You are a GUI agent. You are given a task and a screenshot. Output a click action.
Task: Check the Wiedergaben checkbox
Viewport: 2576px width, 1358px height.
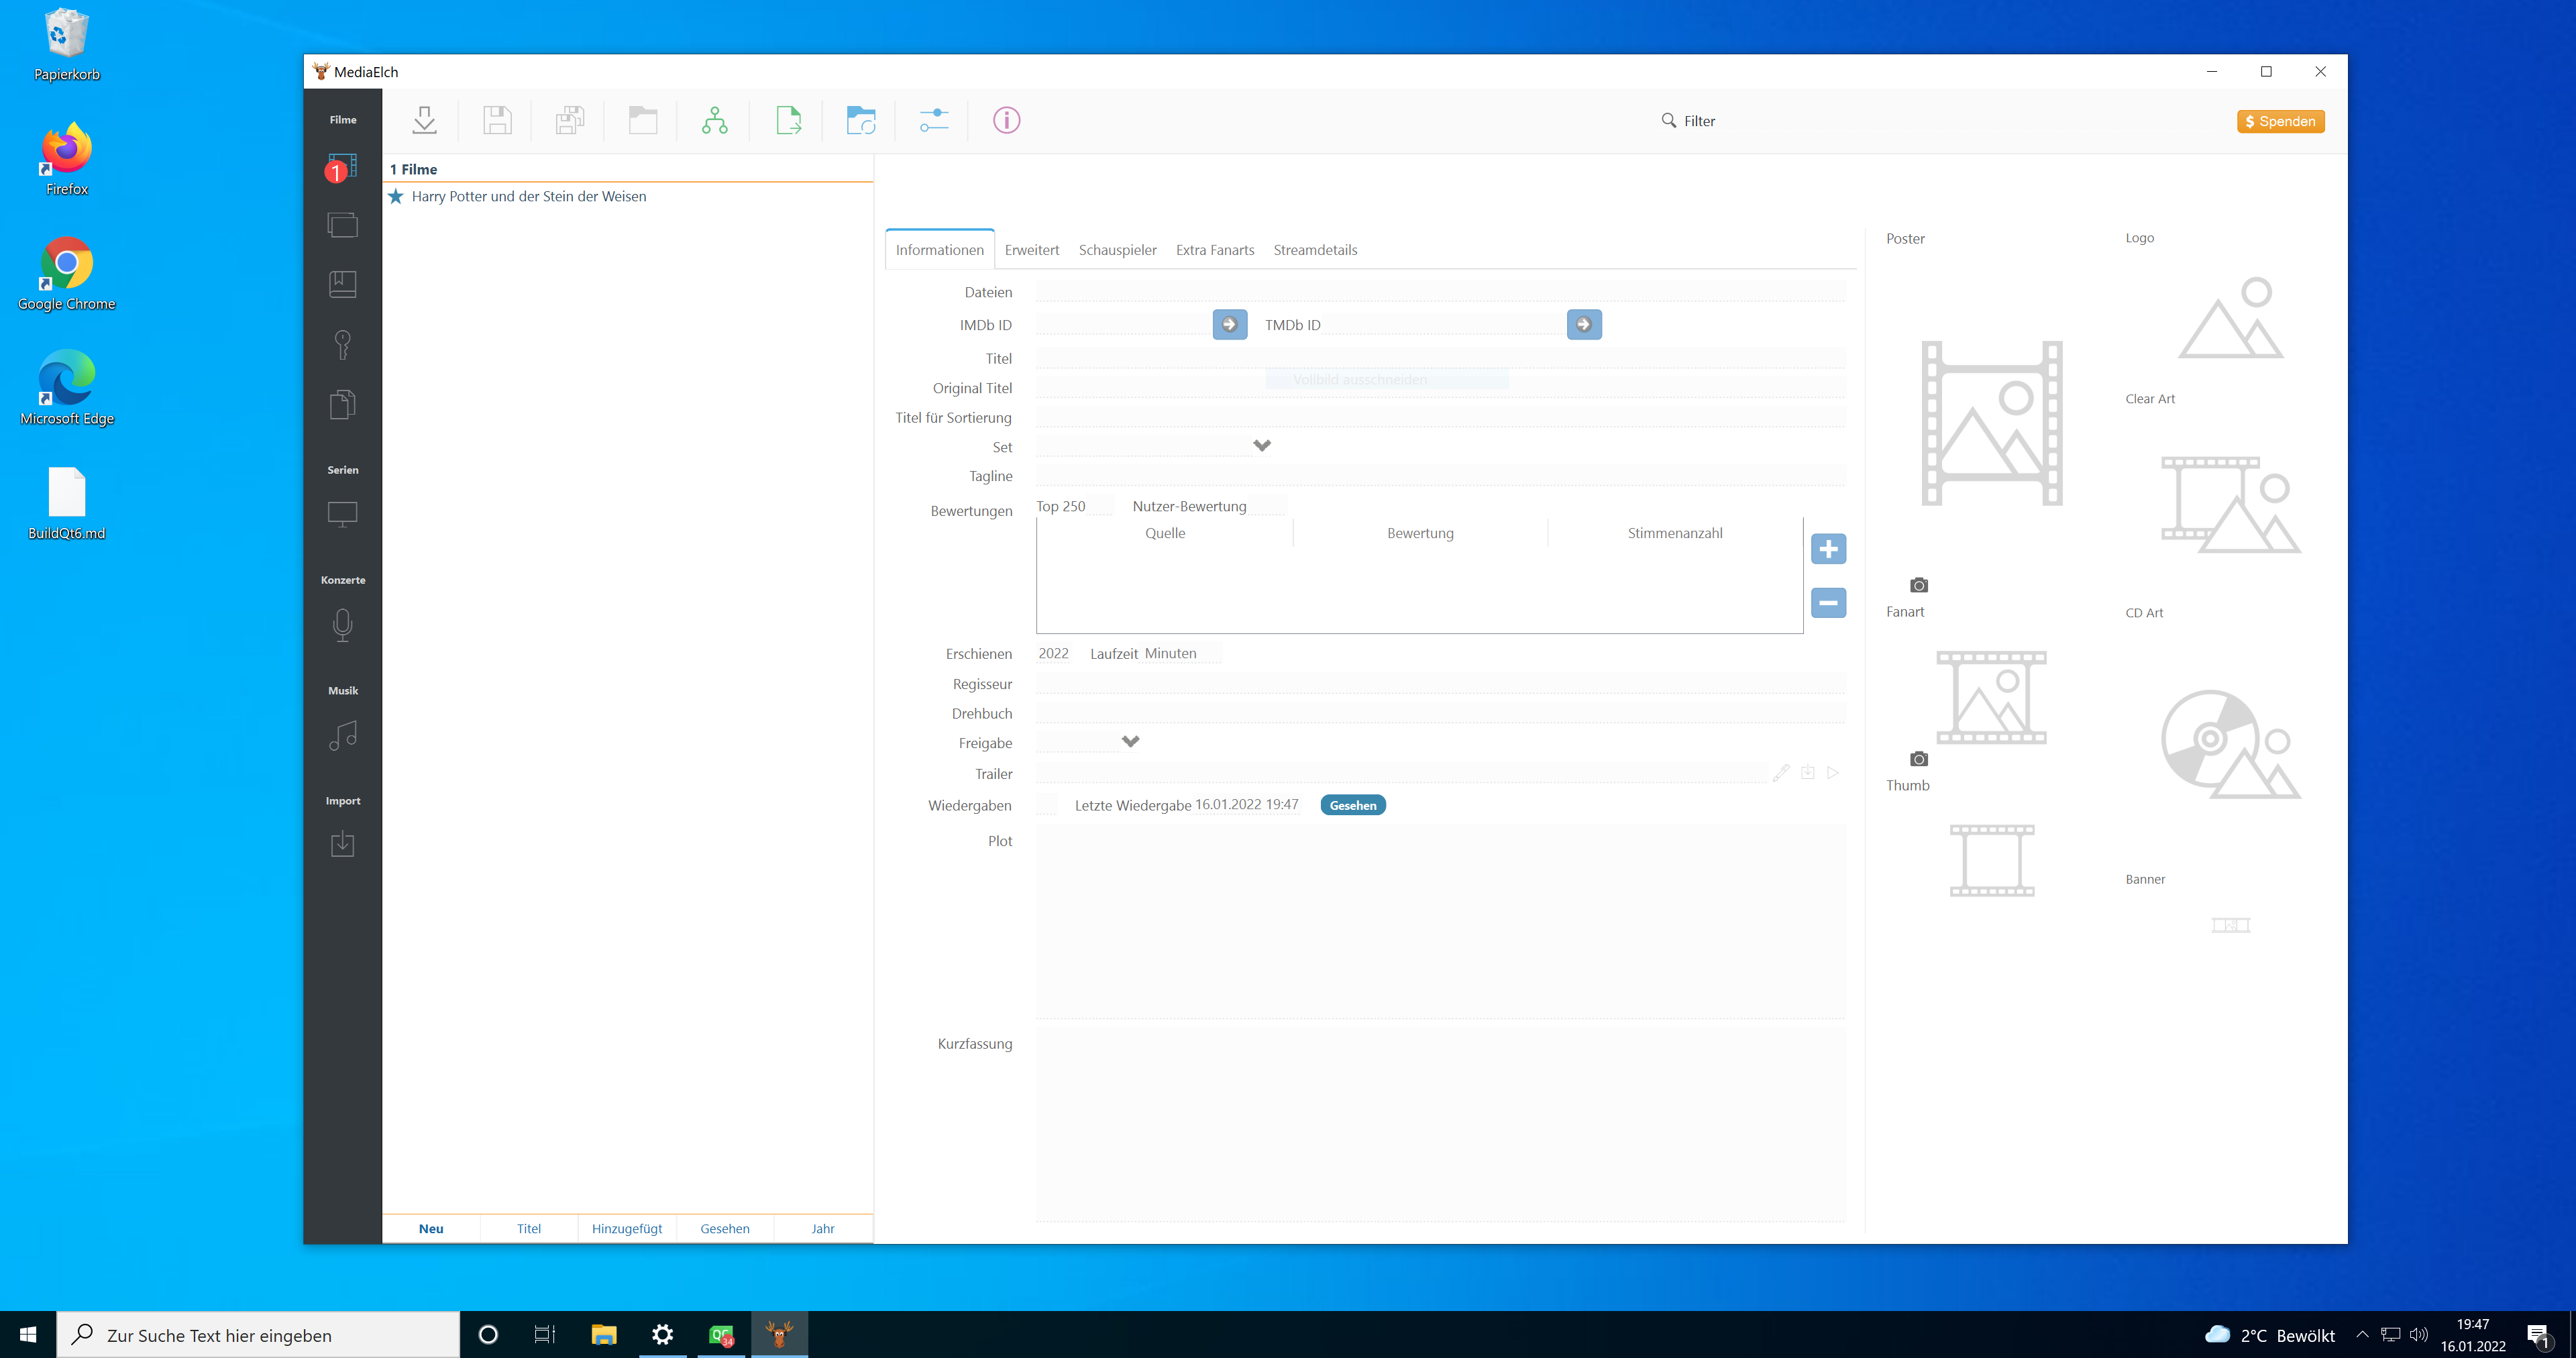coord(1046,804)
